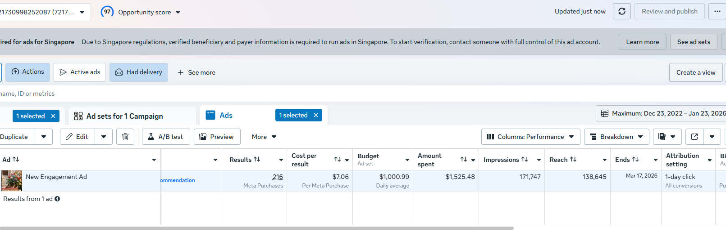This screenshot has height=232, width=726.
Task: Open the export share icon
Action: pos(694,137)
